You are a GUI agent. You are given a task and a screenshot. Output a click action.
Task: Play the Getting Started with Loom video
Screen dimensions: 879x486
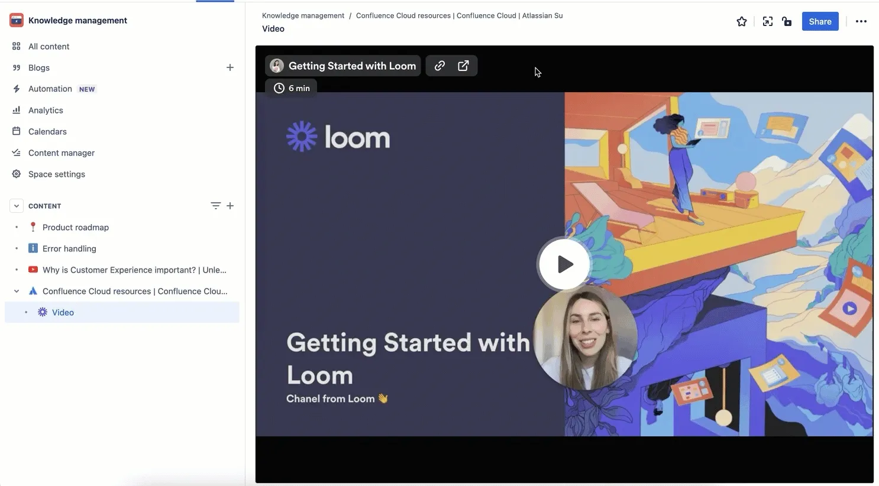click(x=564, y=264)
